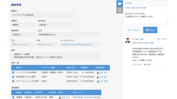Screen dimensions: 177x99
Task: Click 松永 健人 avatar icon
Action: pos(98,77)
